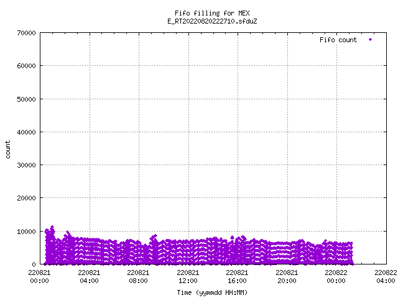The height and width of the screenshot is (298, 398).
Task: Click the x-axis tick label '220822 04:00'
Action: coord(386,277)
